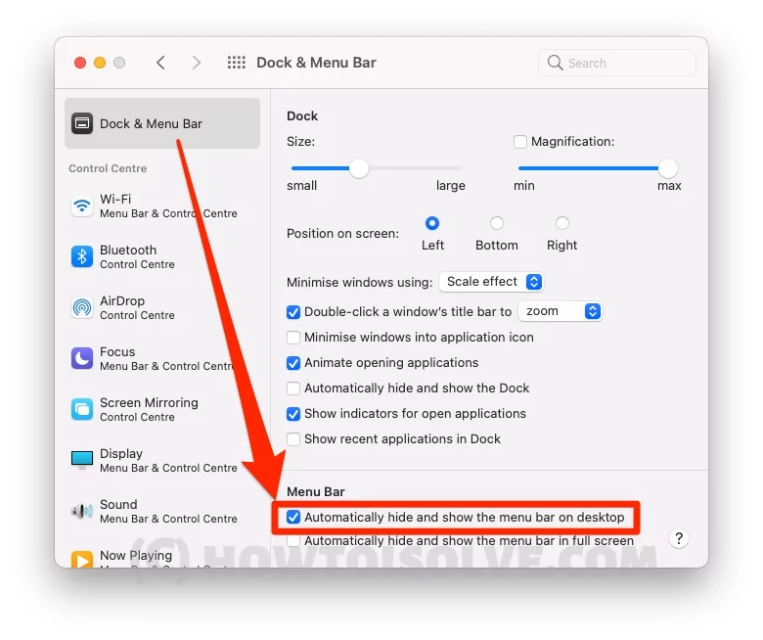Image resolution: width=763 pixels, height=640 pixels.
Task: Enable Minimise windows into application icon
Action: 293,338
